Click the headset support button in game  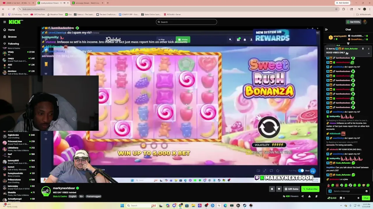(x=313, y=171)
